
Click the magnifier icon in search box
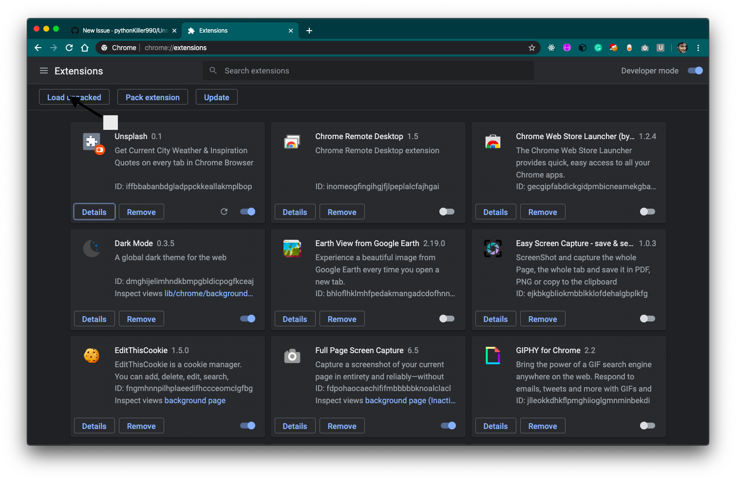(213, 71)
